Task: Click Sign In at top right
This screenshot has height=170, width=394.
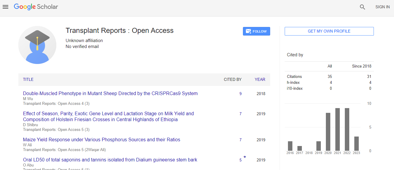Action: (382, 7)
